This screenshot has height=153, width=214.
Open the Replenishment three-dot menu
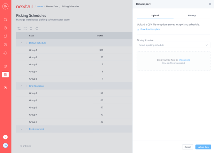pos(26,129)
